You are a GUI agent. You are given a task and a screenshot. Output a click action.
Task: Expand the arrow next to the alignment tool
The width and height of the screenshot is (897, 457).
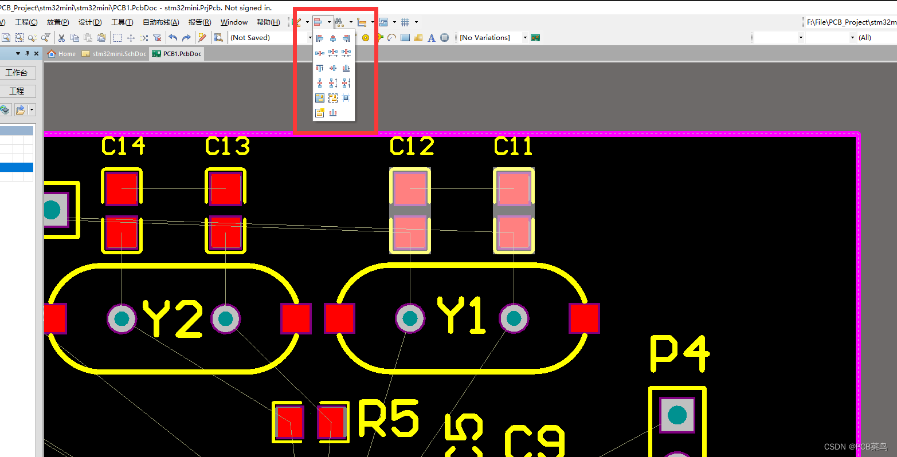[328, 22]
